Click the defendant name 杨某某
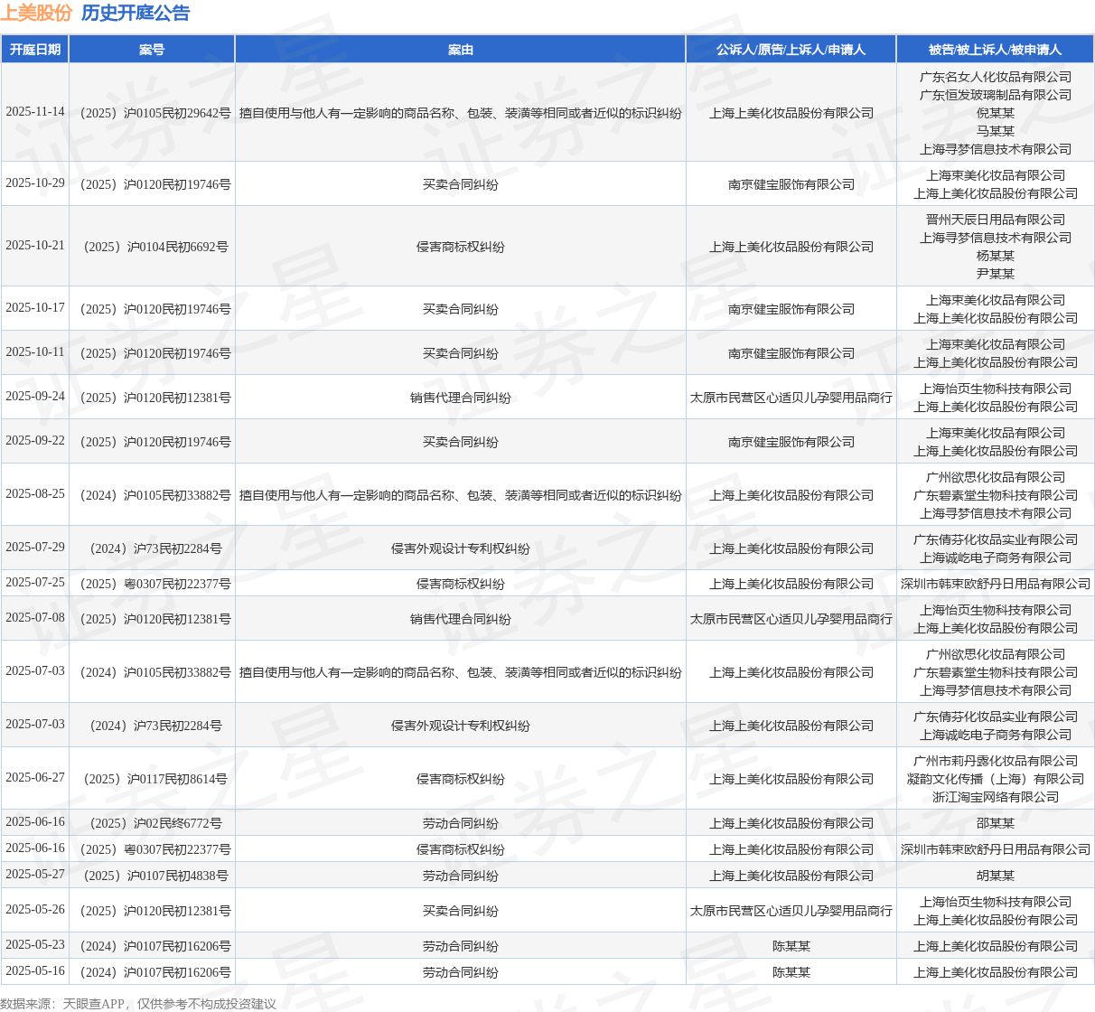The image size is (1095, 1012). tap(996, 256)
